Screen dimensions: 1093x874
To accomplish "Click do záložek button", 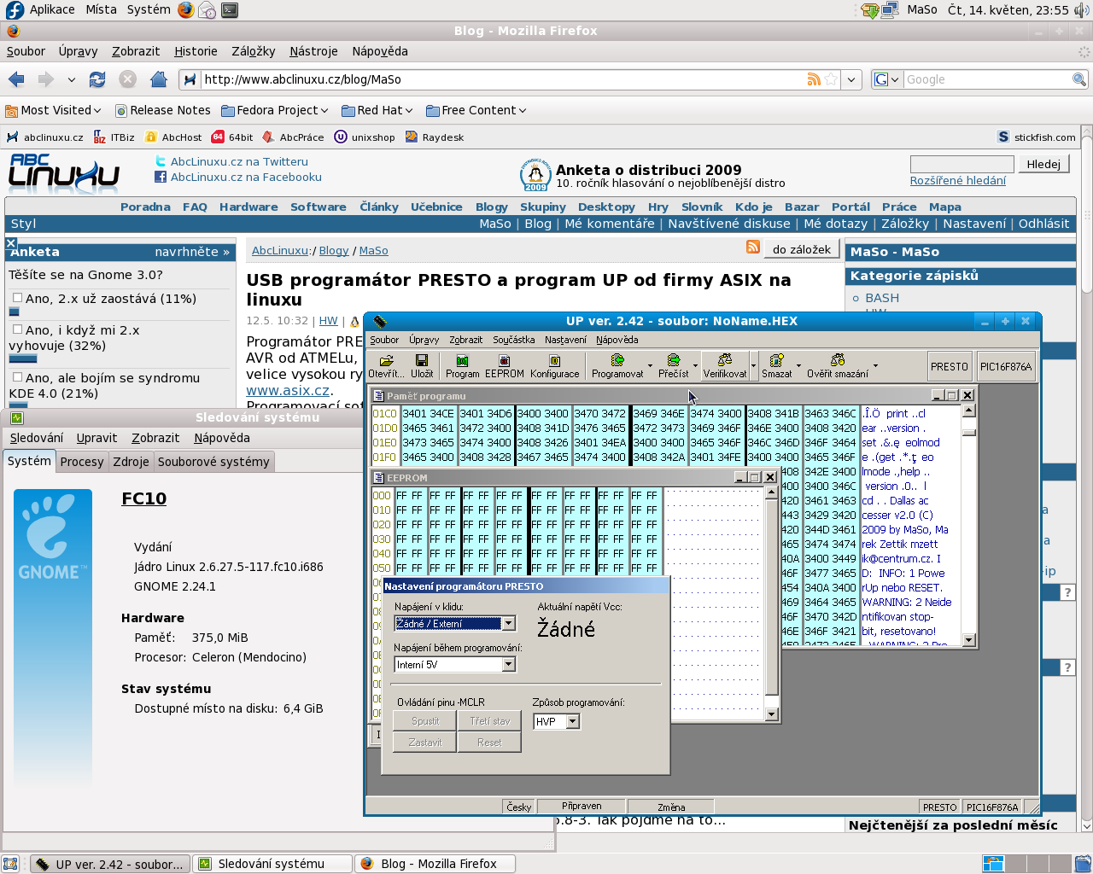I will (x=802, y=249).
